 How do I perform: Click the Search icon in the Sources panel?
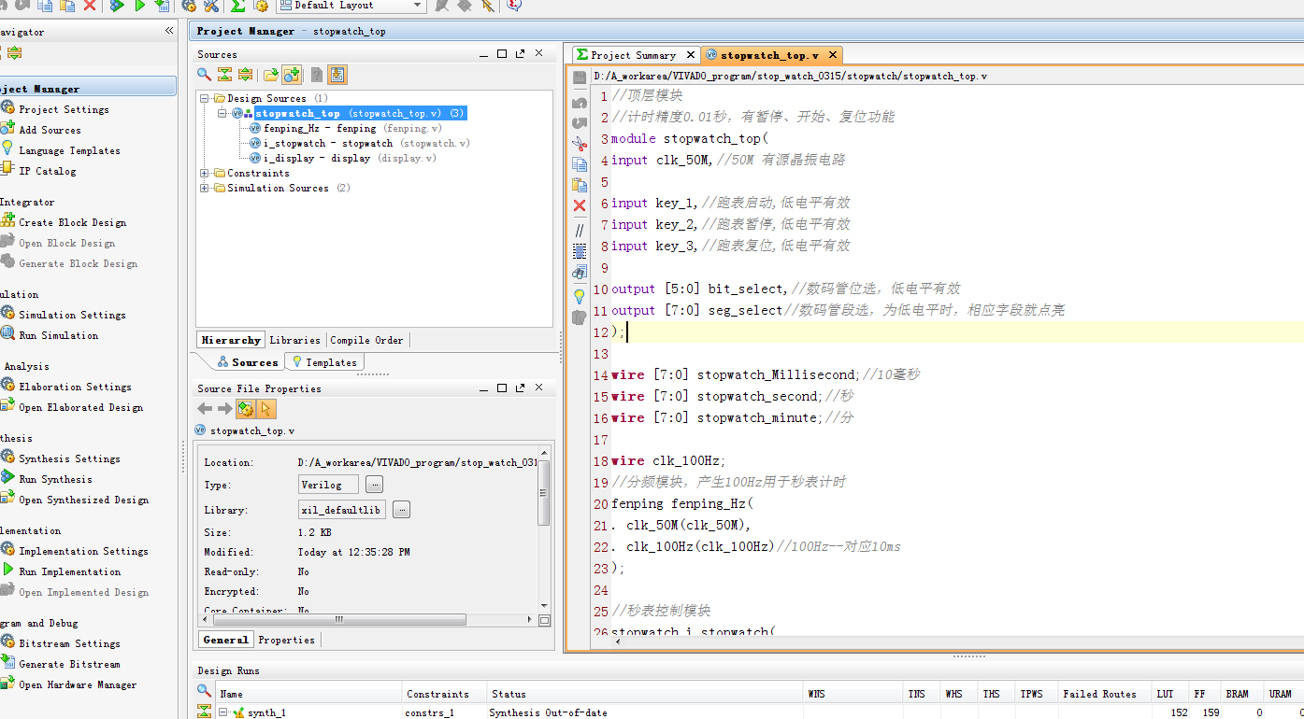click(204, 75)
